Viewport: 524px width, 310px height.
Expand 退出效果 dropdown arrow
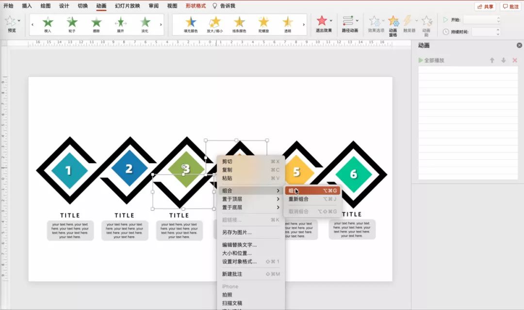tap(331, 21)
